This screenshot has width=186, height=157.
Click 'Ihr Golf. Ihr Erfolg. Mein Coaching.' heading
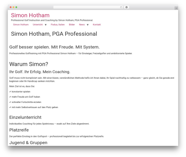click(40, 72)
